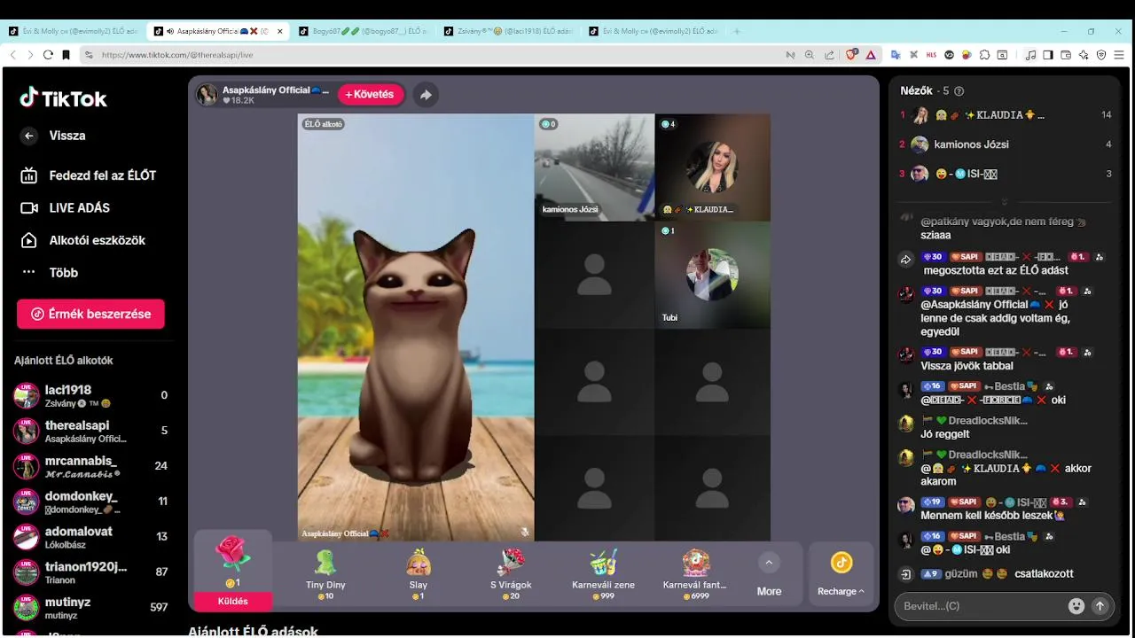
Task: Click the Nézők help question mark
Action: pyautogui.click(x=959, y=91)
